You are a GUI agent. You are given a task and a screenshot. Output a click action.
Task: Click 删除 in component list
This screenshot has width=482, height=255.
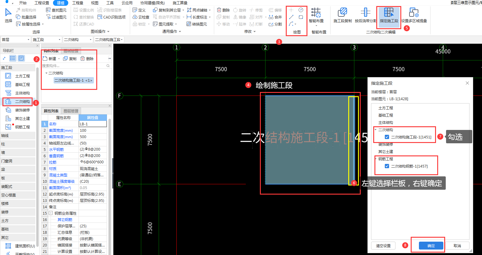(87, 59)
